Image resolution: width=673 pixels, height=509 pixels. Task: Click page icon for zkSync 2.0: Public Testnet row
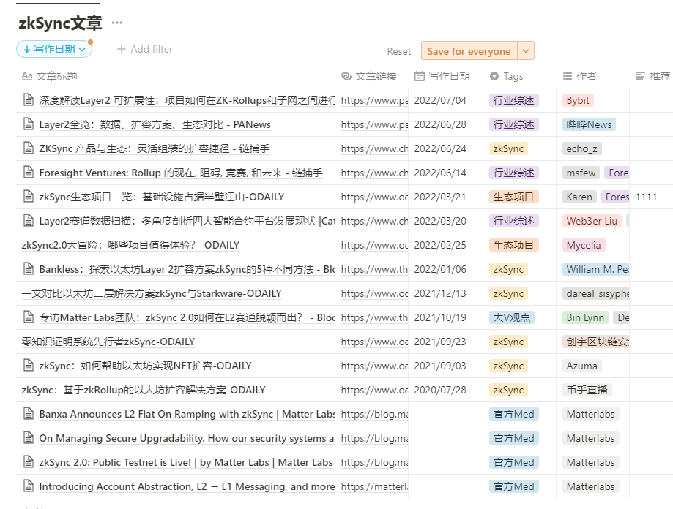coord(29,462)
